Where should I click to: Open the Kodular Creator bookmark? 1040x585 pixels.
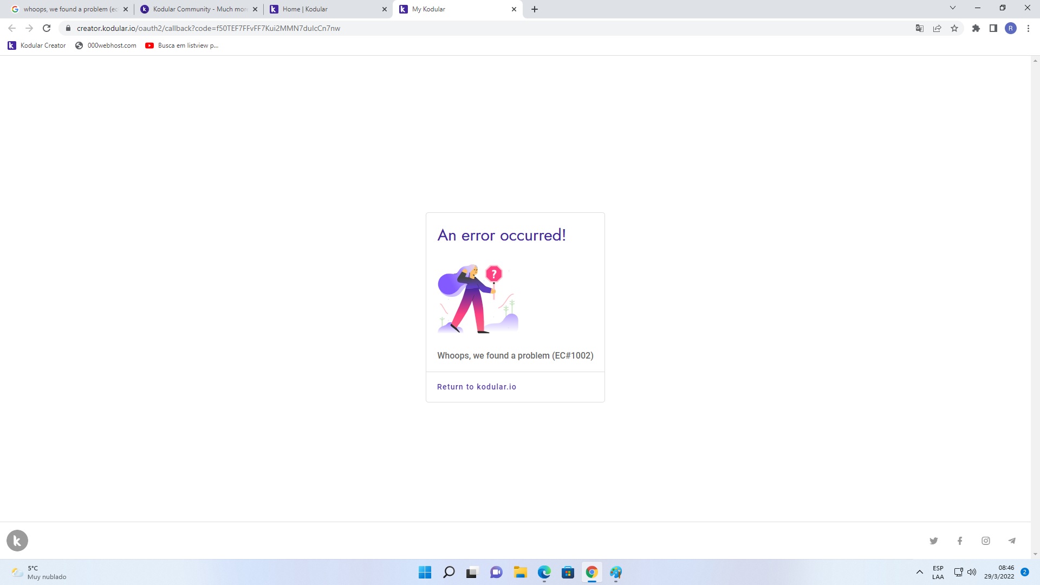pyautogui.click(x=37, y=45)
